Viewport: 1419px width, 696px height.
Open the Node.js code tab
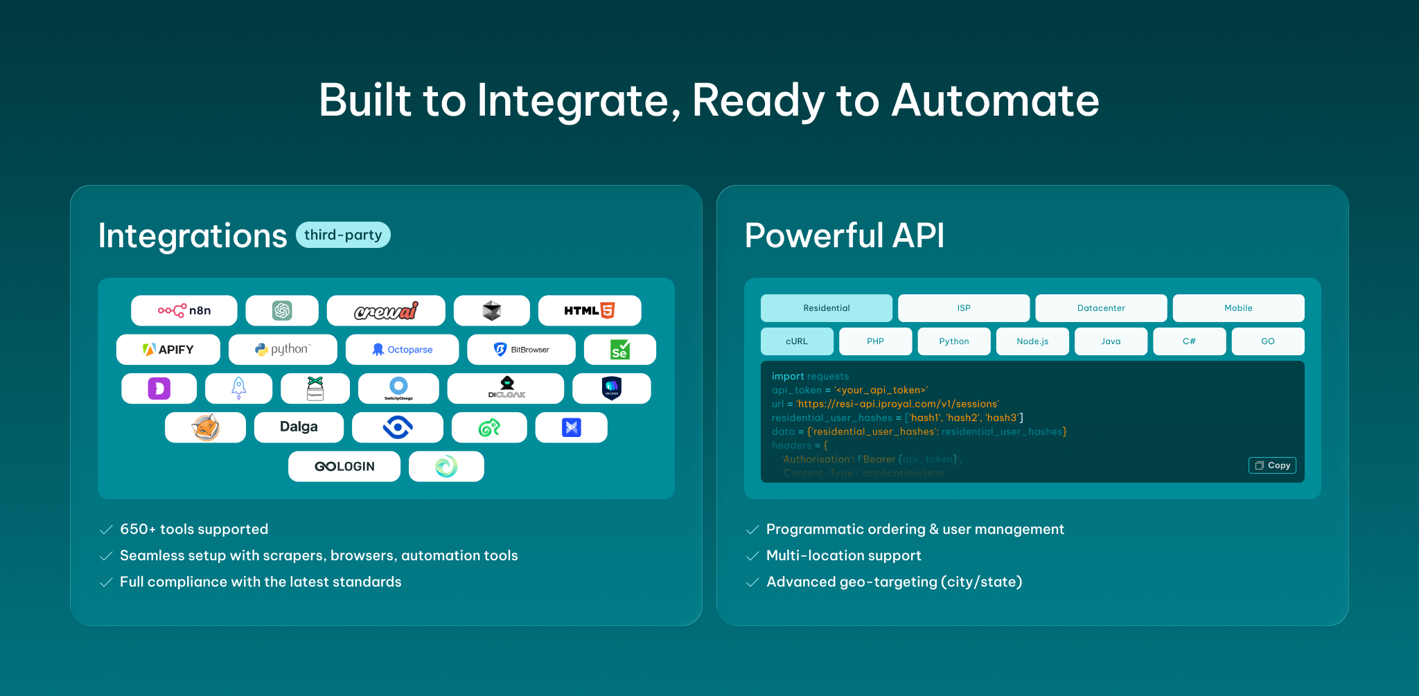coord(1032,341)
